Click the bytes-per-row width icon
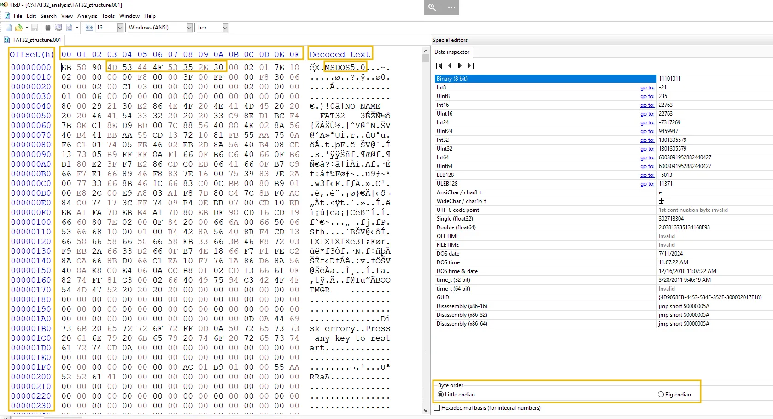This screenshot has height=419, width=773. [x=89, y=28]
